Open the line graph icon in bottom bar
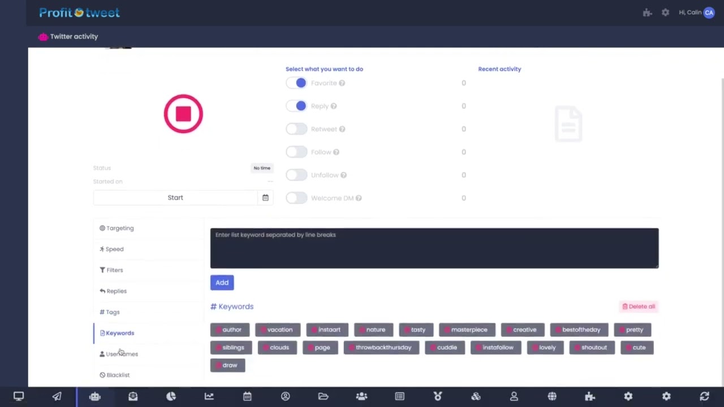This screenshot has height=407, width=724. pos(209,396)
